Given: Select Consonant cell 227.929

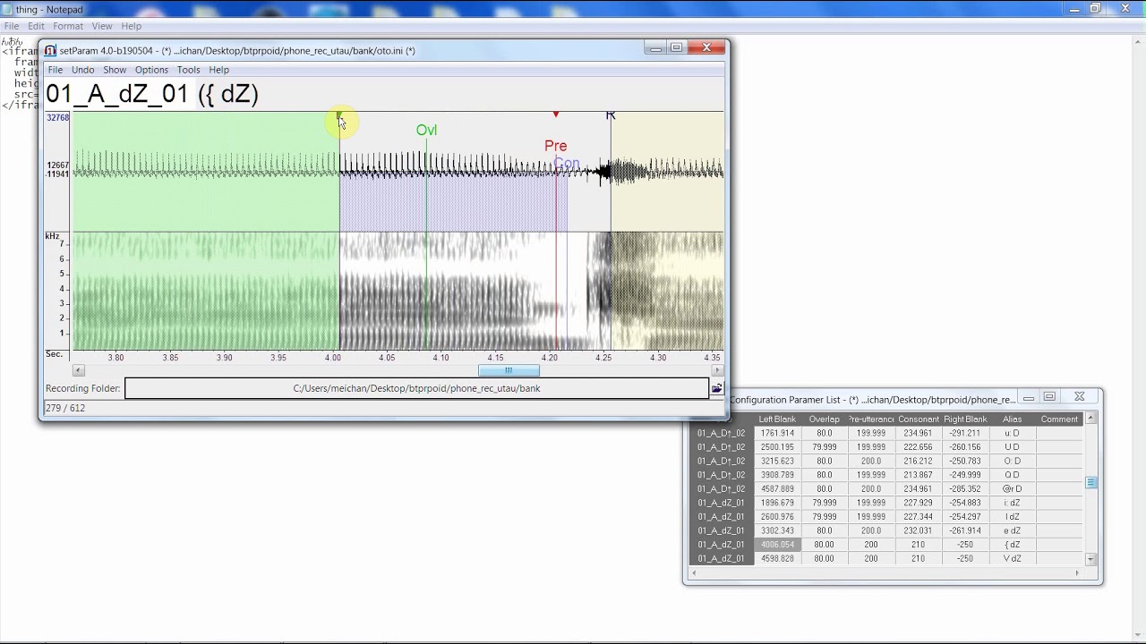Looking at the screenshot, I should [x=918, y=503].
